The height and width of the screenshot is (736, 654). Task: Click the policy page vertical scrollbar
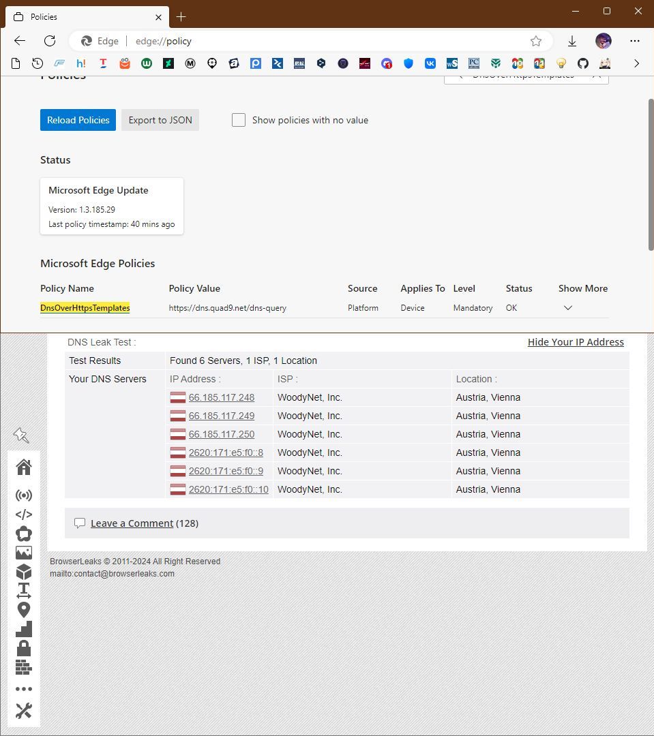click(651, 174)
